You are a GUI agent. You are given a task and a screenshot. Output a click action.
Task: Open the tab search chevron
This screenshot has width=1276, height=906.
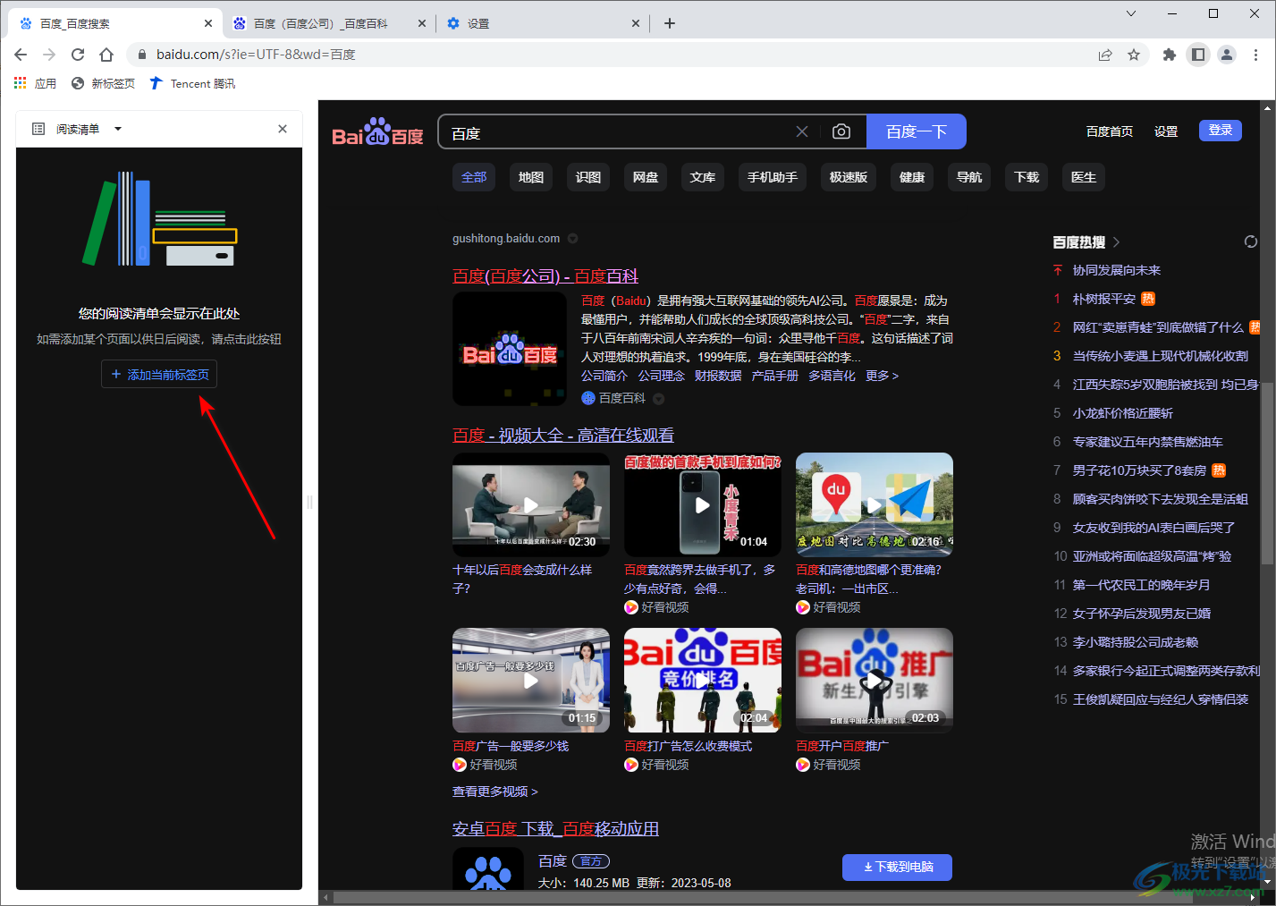1131,13
